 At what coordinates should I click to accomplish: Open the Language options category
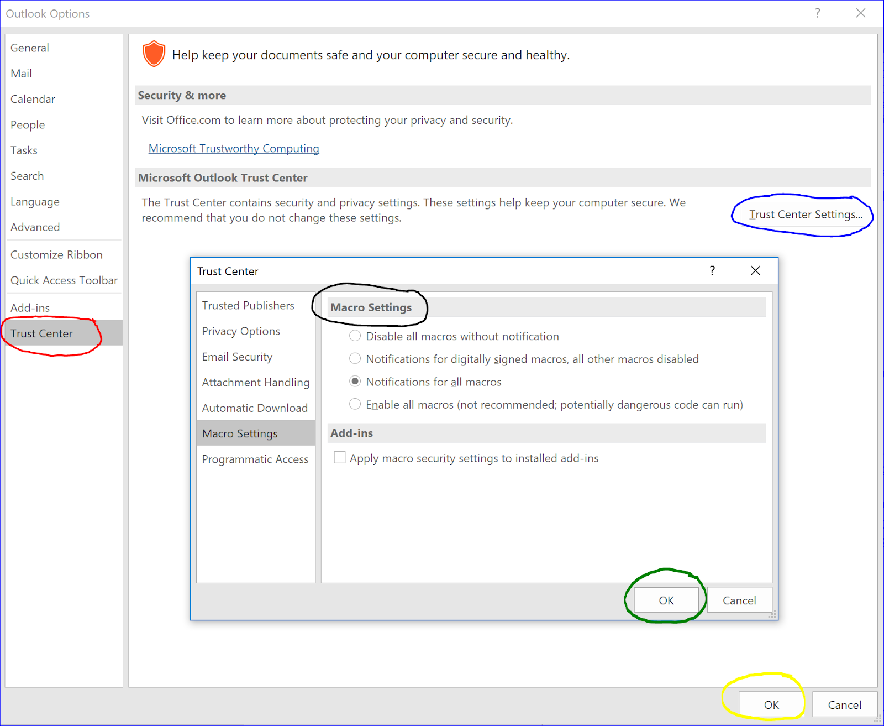(64, 202)
